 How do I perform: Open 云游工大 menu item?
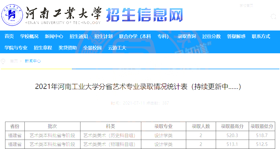(x=117, y=48)
